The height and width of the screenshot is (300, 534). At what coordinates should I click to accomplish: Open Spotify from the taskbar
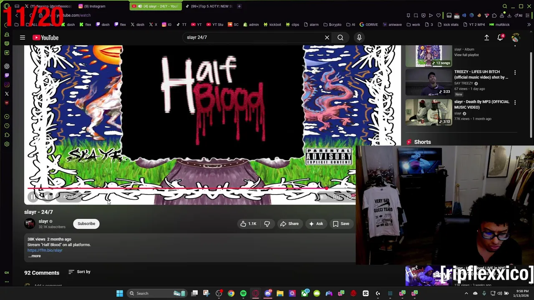(x=243, y=293)
